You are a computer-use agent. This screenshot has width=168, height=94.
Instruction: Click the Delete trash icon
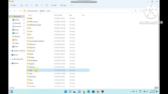pyautogui.click(x=47, y=5)
